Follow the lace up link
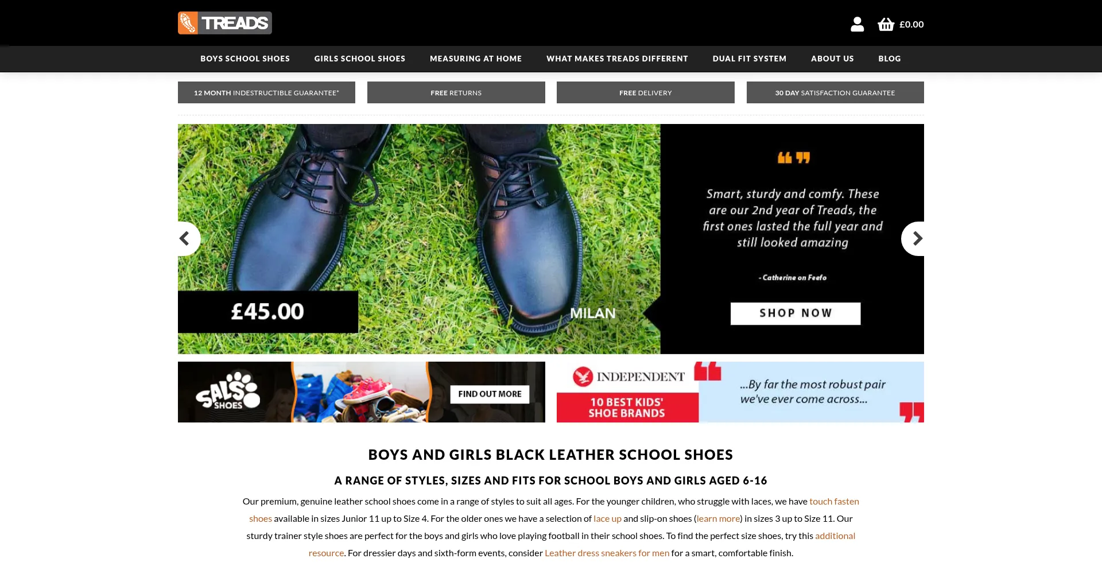This screenshot has height=570, width=1102. point(607,518)
